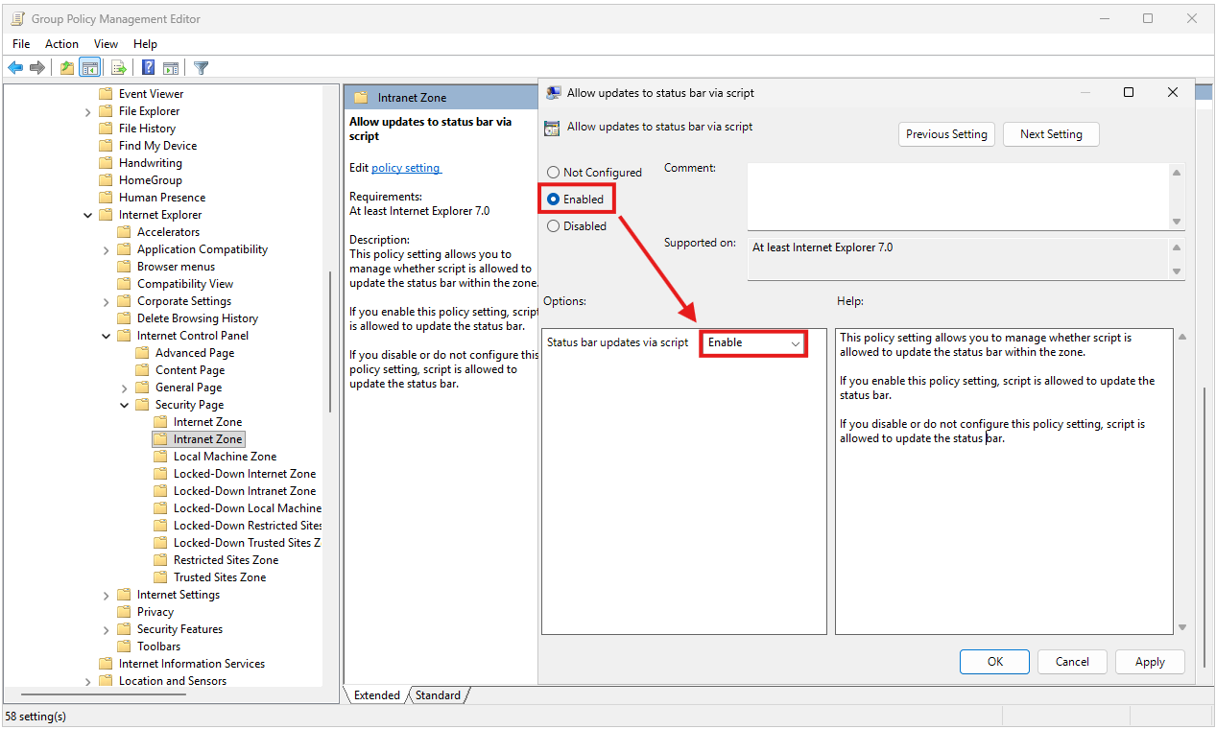Switch to the Standard tab
The width and height of the screenshot is (1216, 729).
click(438, 695)
